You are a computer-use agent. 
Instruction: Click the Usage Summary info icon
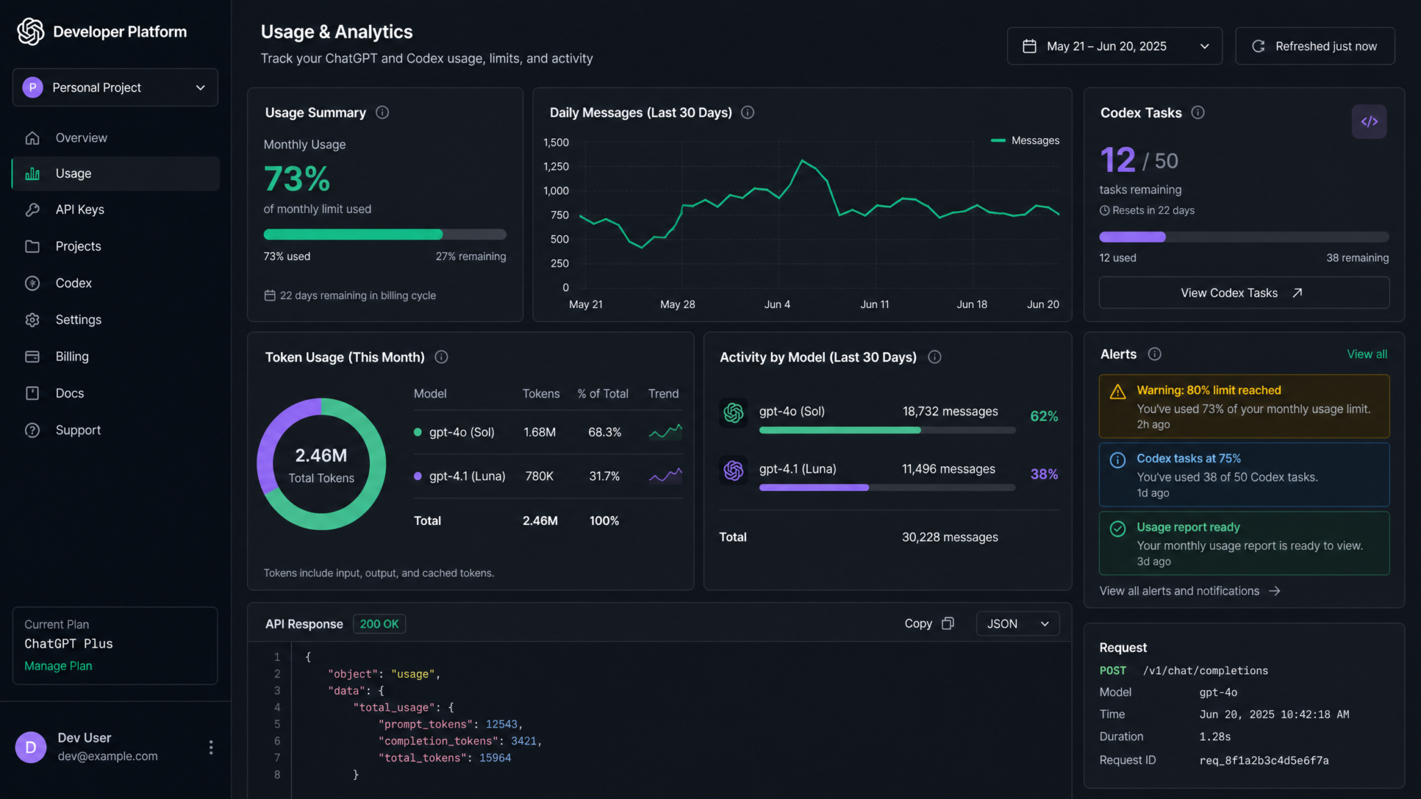[382, 112]
